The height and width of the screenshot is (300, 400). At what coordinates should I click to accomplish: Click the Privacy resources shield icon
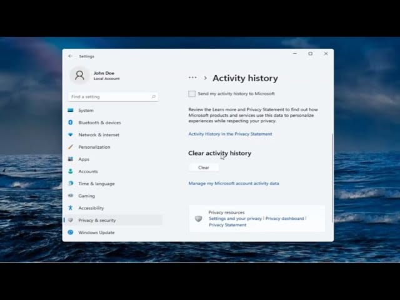[199, 219]
